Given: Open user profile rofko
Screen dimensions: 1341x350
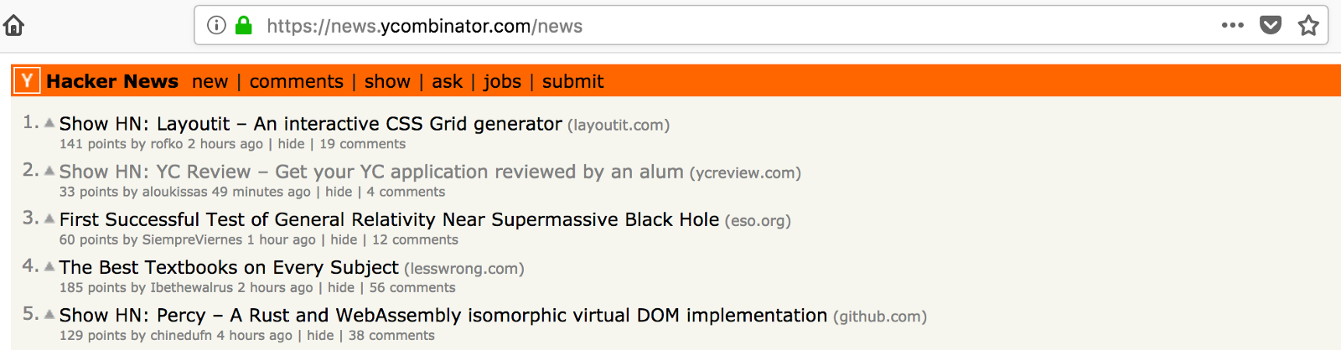Looking at the screenshot, I should click(166, 144).
